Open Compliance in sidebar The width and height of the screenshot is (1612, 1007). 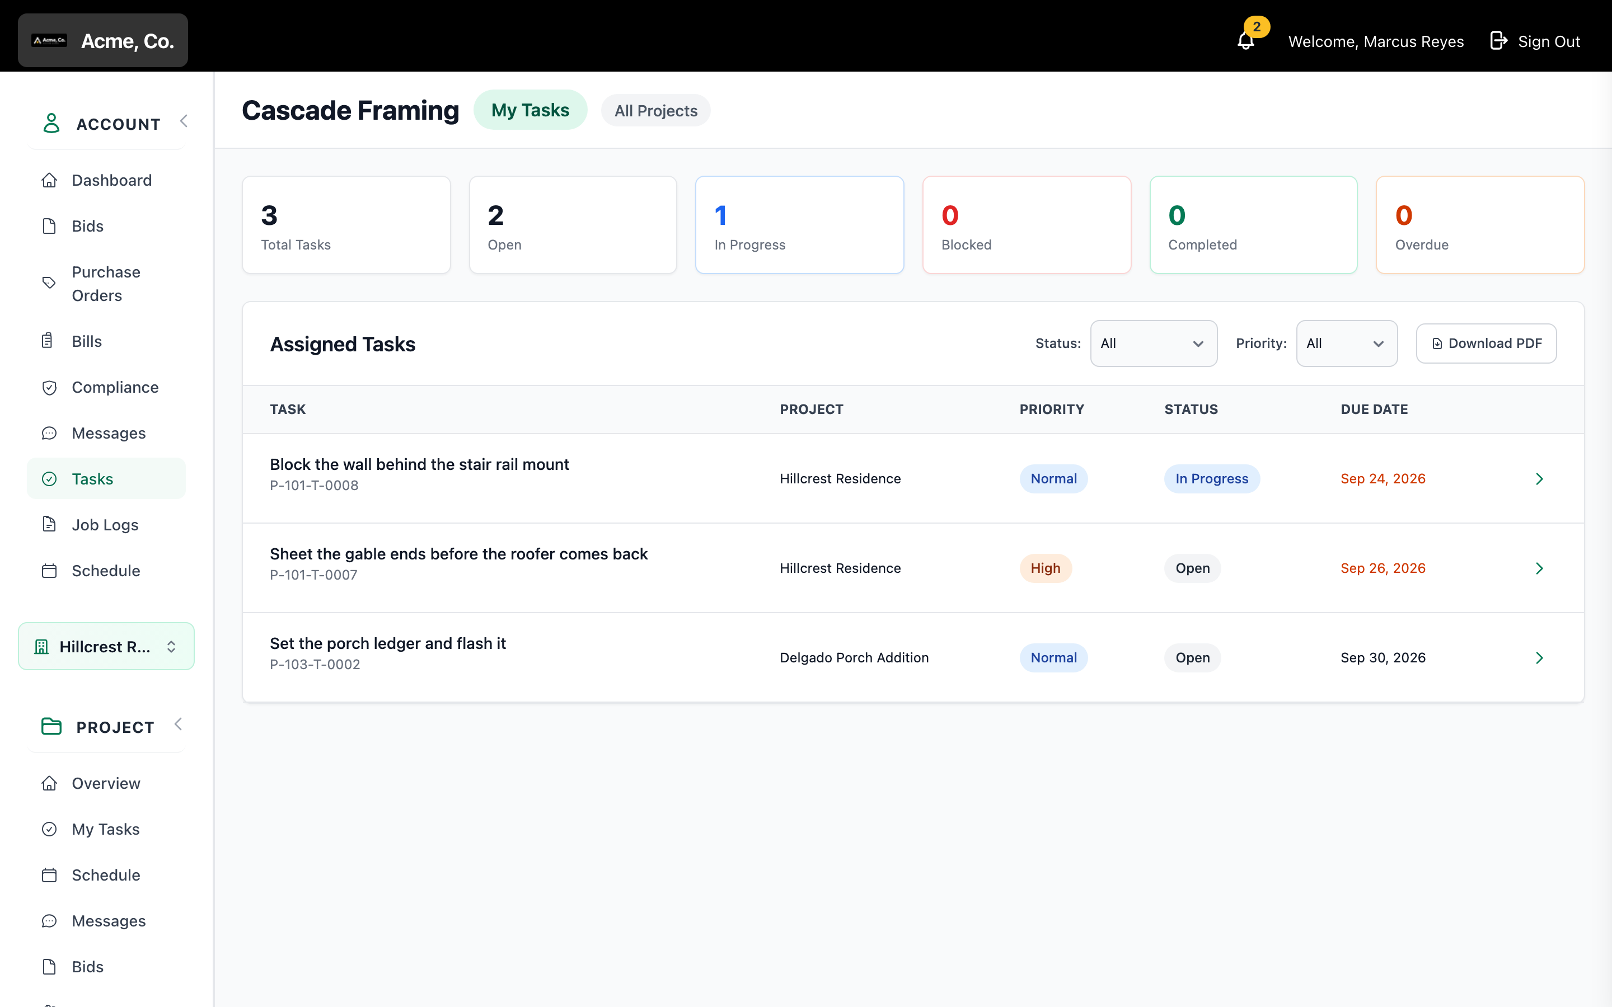tap(106, 388)
